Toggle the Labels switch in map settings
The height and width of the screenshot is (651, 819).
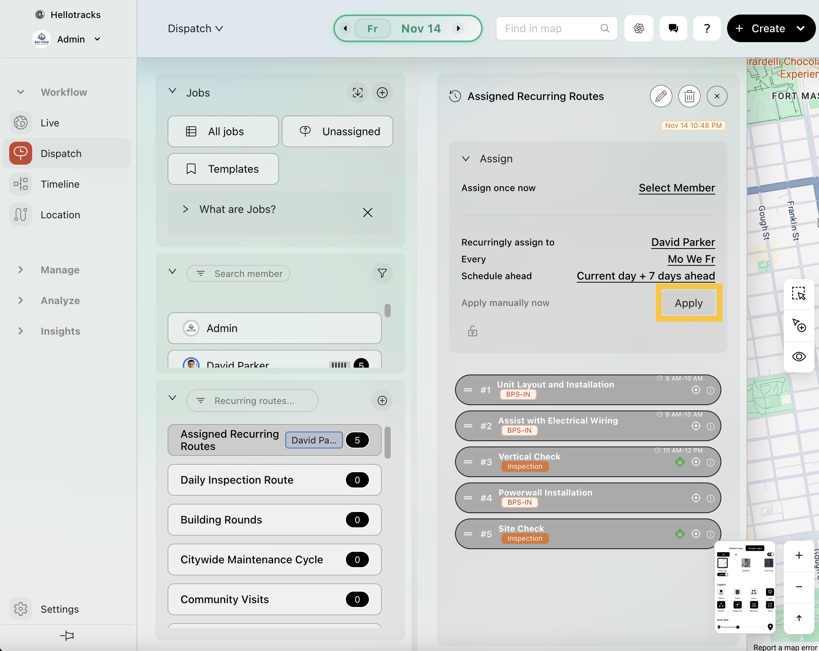[x=723, y=574]
